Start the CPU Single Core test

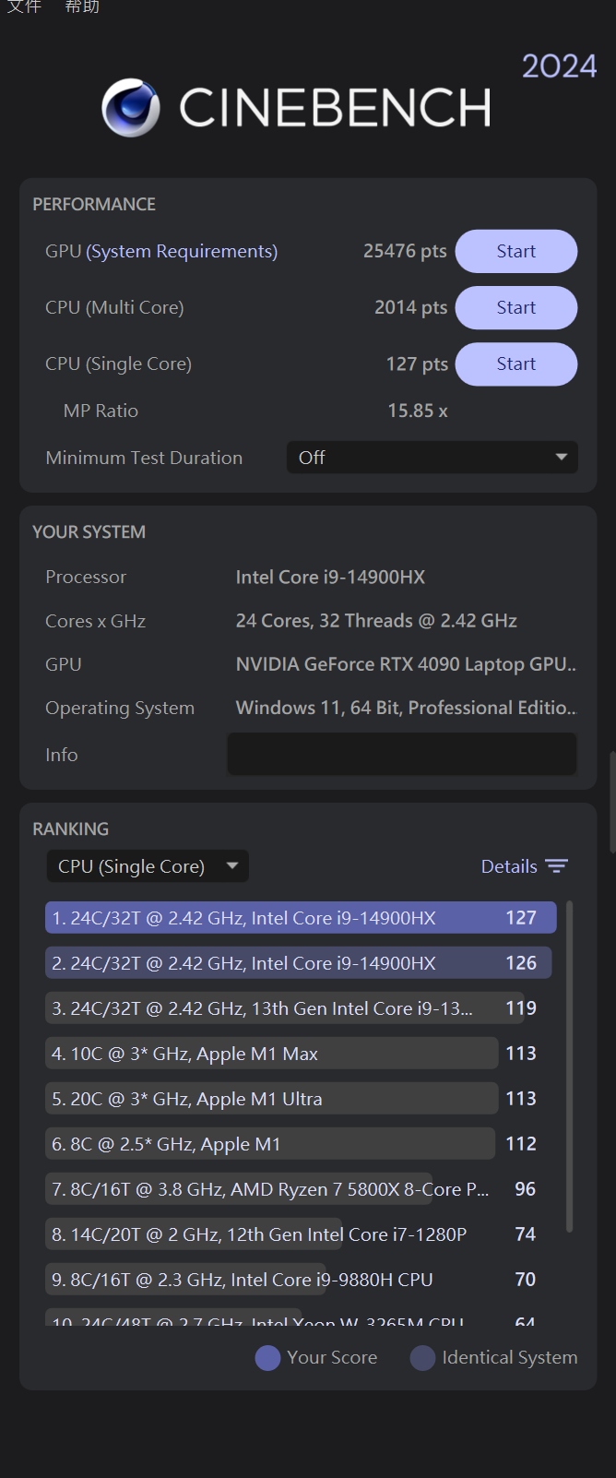(x=516, y=364)
